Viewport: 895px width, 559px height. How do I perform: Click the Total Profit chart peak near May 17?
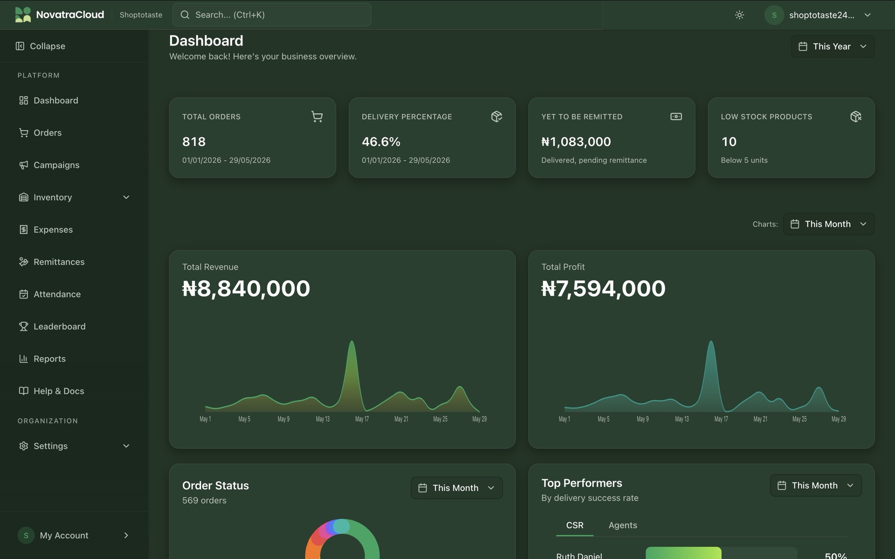click(x=711, y=342)
